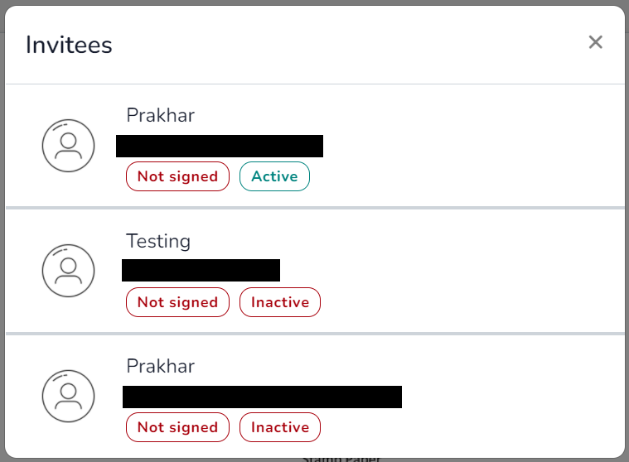Click the Stamp Paper text behind the dialog
This screenshot has width=629, height=462.
point(341,460)
